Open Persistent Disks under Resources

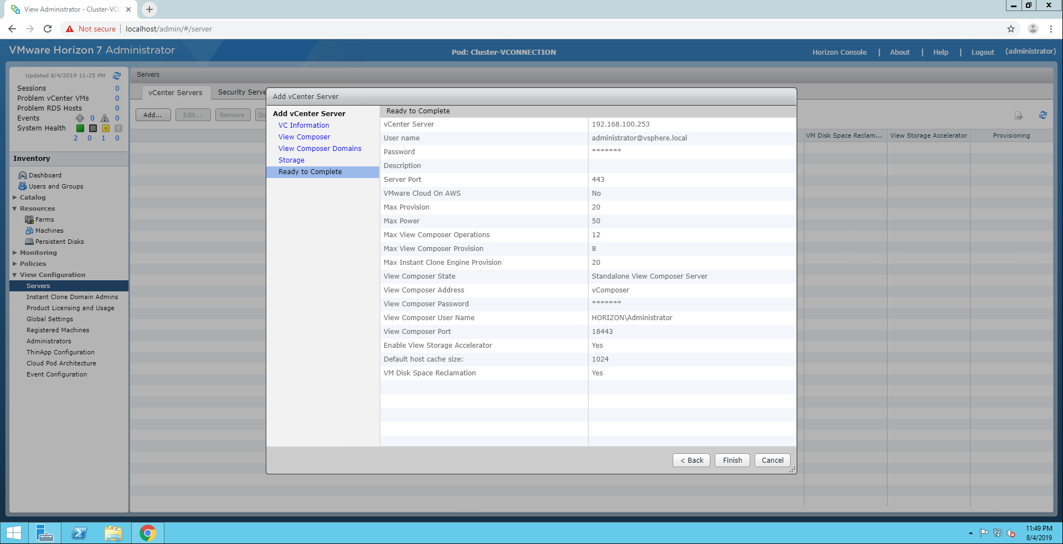pos(59,242)
